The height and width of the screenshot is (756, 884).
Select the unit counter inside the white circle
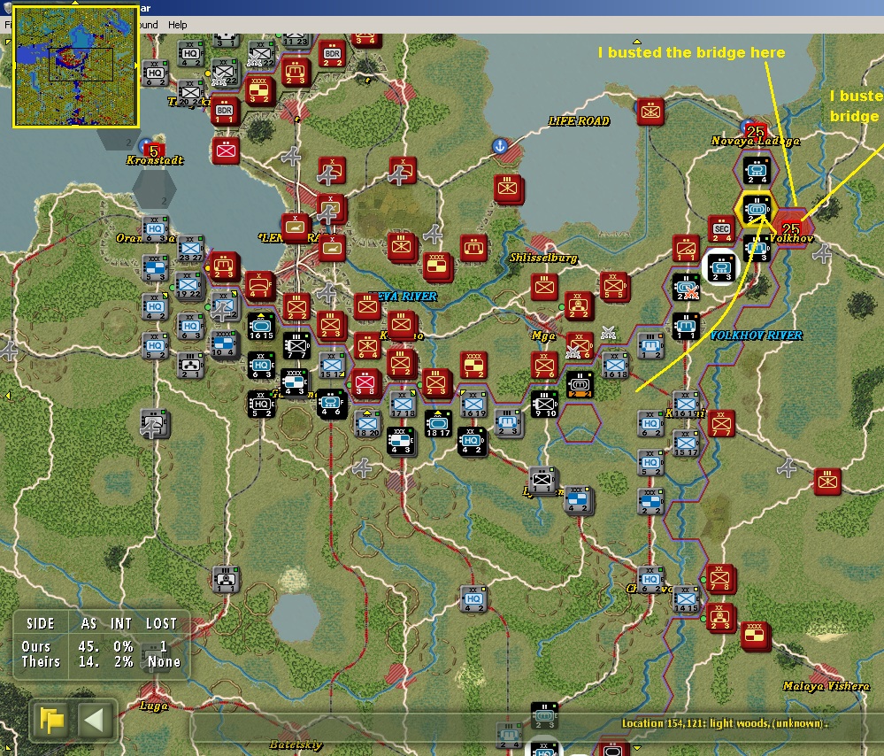pyautogui.click(x=721, y=269)
